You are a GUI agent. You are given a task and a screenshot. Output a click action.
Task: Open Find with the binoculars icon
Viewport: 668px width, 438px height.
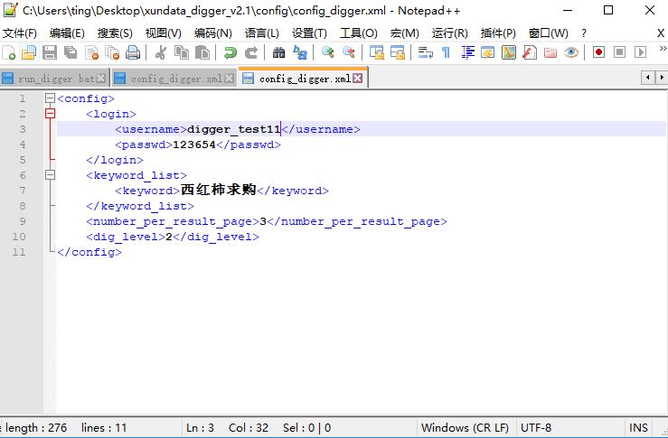point(279,52)
